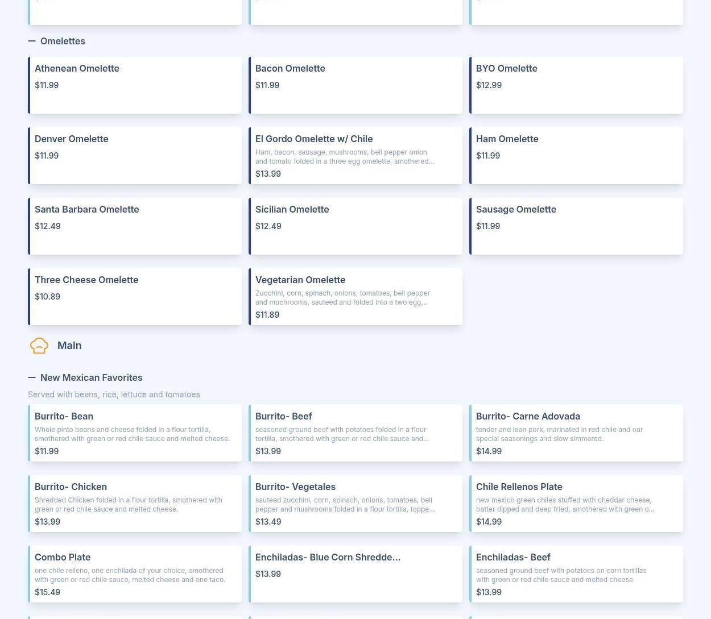Choose the Sicilian Omelette item
The width and height of the screenshot is (711, 619).
coord(355,226)
